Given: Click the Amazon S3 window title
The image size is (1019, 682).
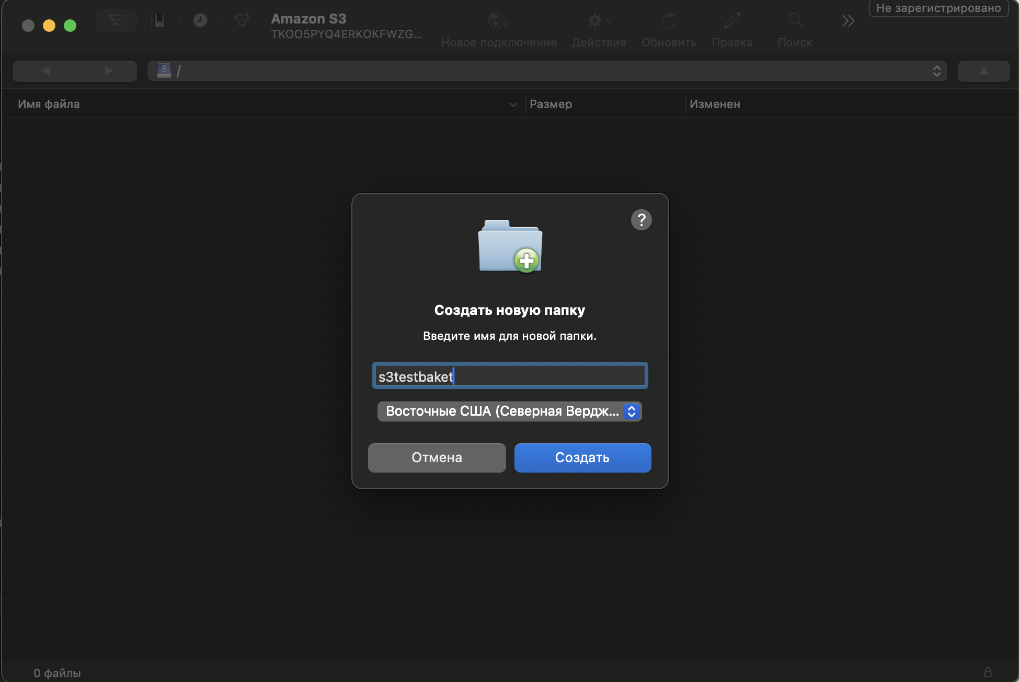Looking at the screenshot, I should pos(308,19).
